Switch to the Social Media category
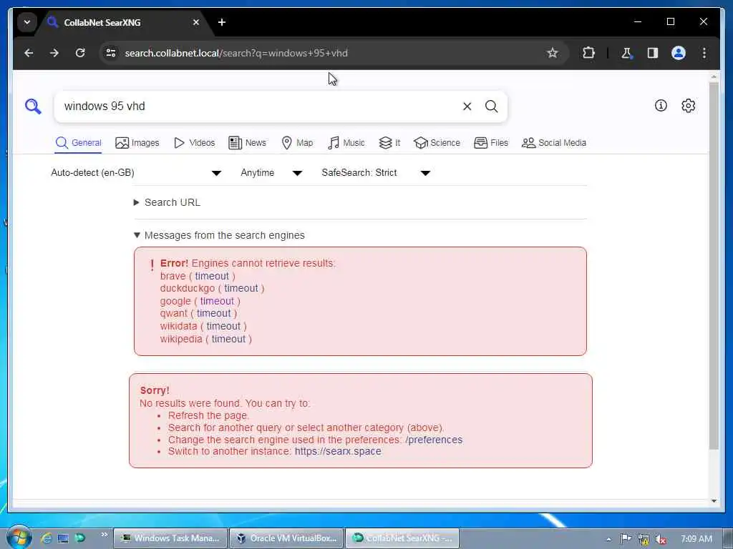733x549 pixels. pos(554,143)
